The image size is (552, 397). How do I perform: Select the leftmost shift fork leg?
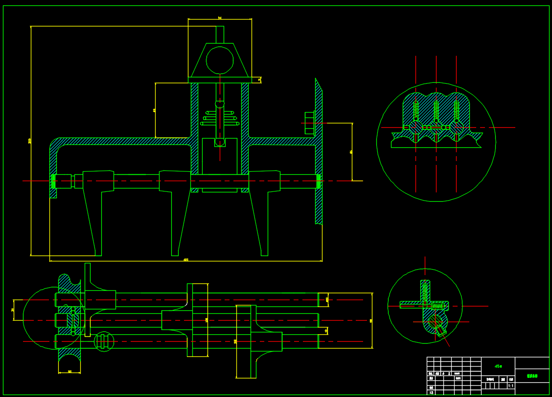click(93, 215)
